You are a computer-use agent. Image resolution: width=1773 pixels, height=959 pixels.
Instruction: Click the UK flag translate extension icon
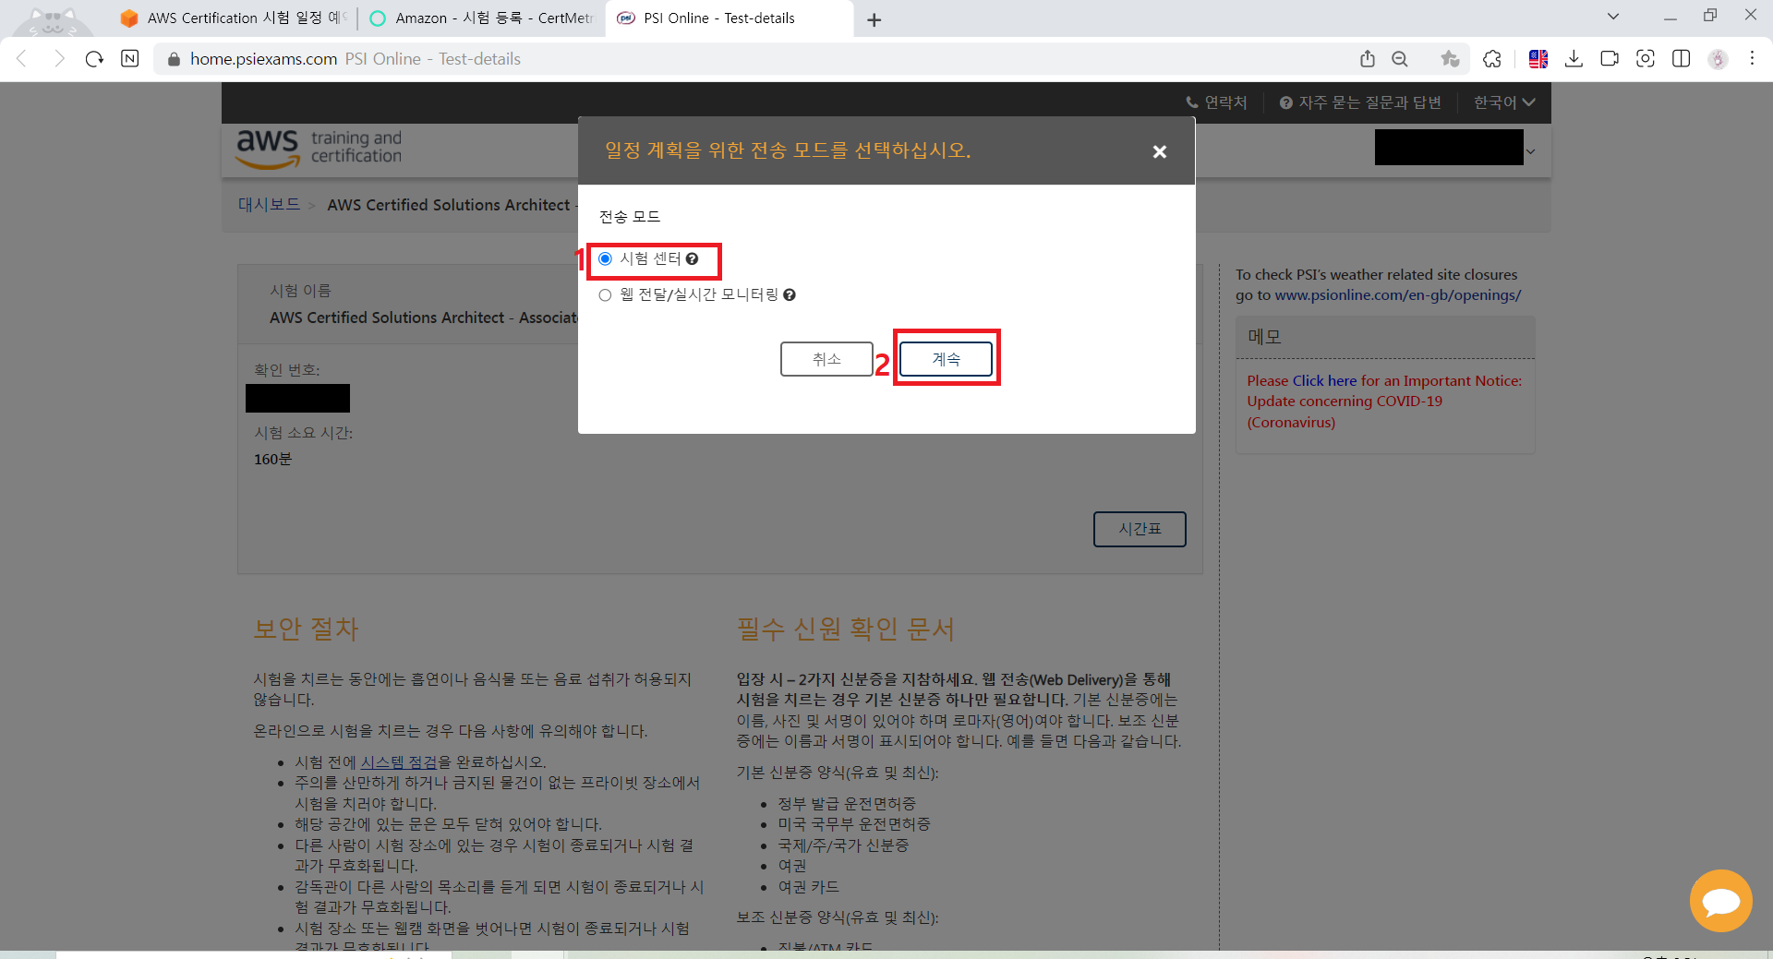(1538, 59)
